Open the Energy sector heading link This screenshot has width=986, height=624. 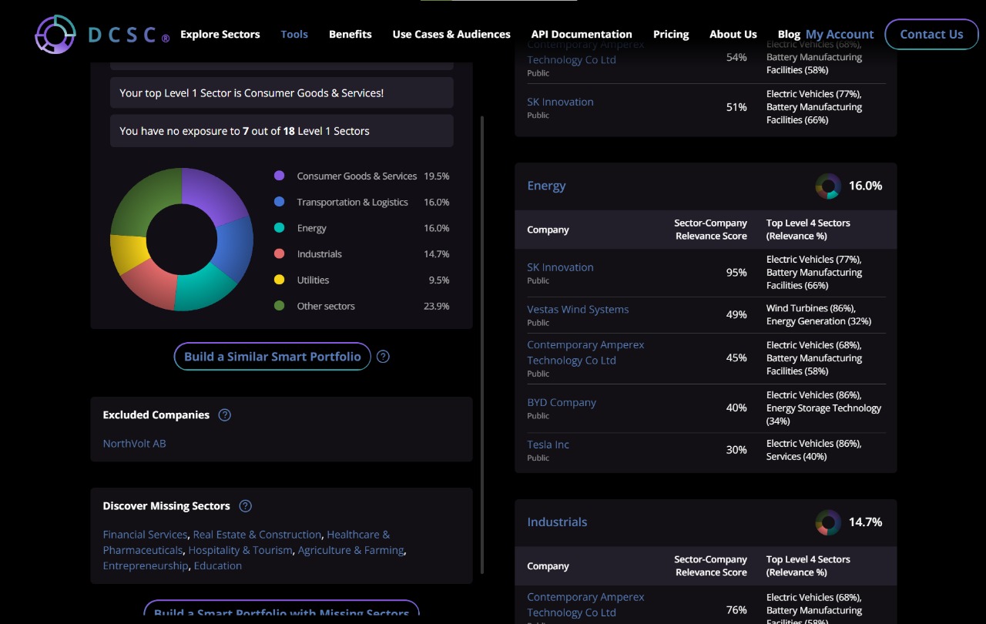point(546,186)
